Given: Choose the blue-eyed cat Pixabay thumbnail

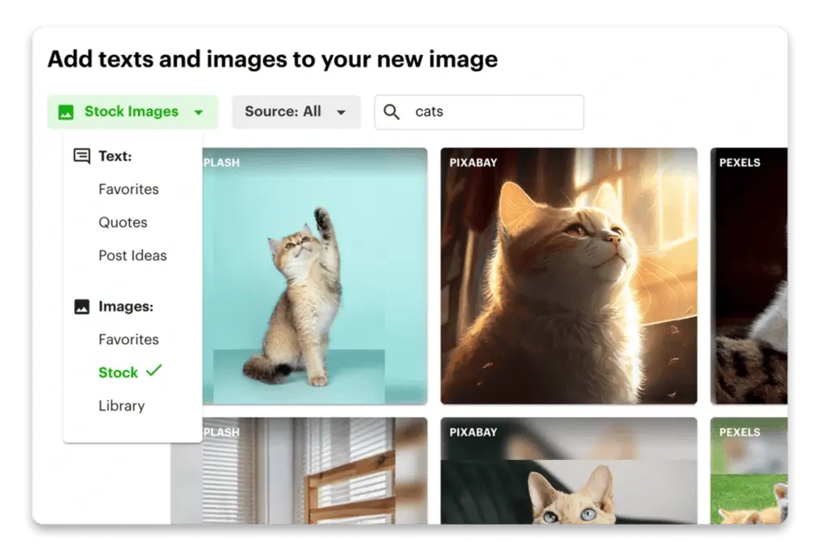Looking at the screenshot, I should pyautogui.click(x=568, y=471).
